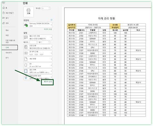Click the pages from input field
Screen dimensions: 153x126
point(34,42)
